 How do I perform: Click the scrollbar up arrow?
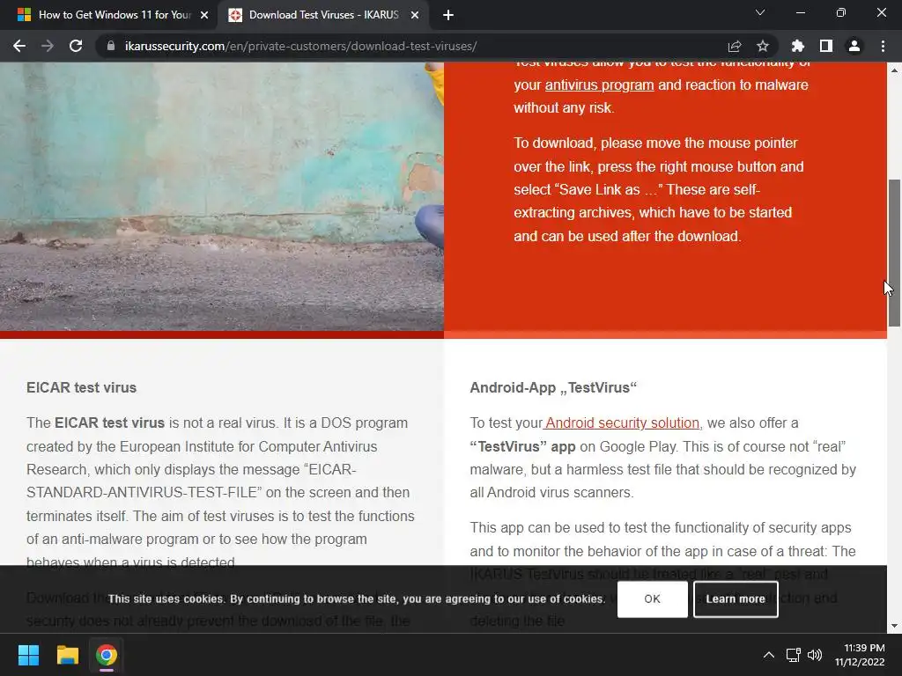point(894,70)
